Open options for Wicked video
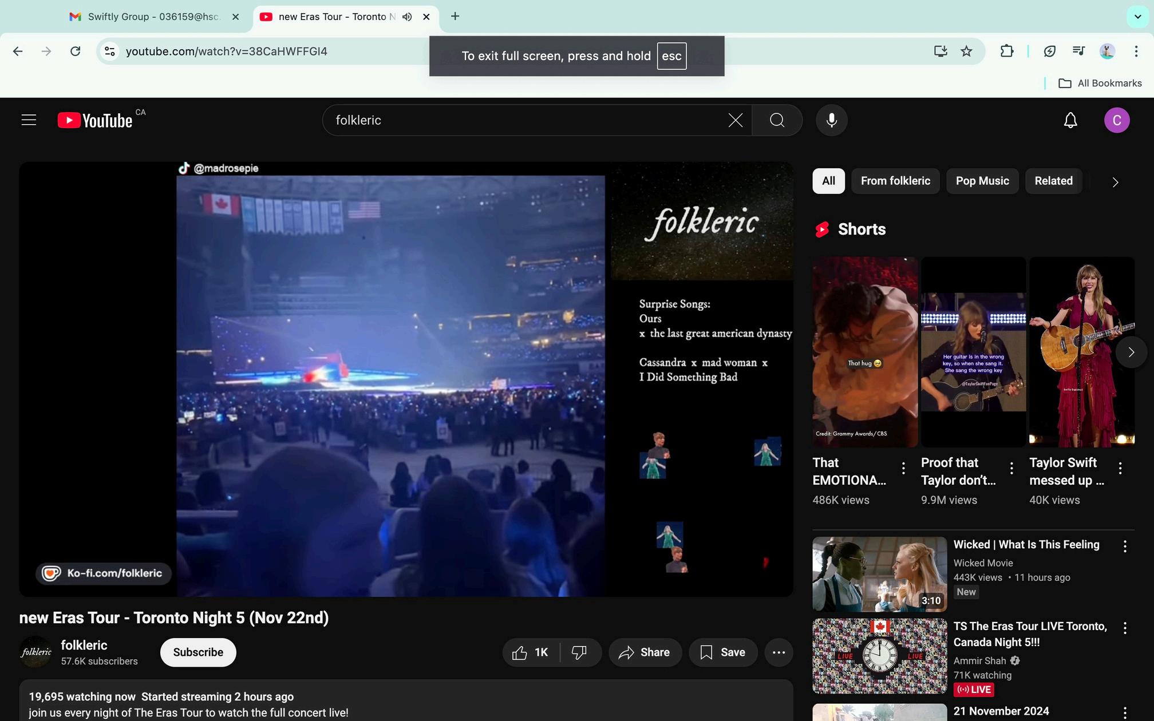This screenshot has width=1154, height=721. pos(1125,546)
